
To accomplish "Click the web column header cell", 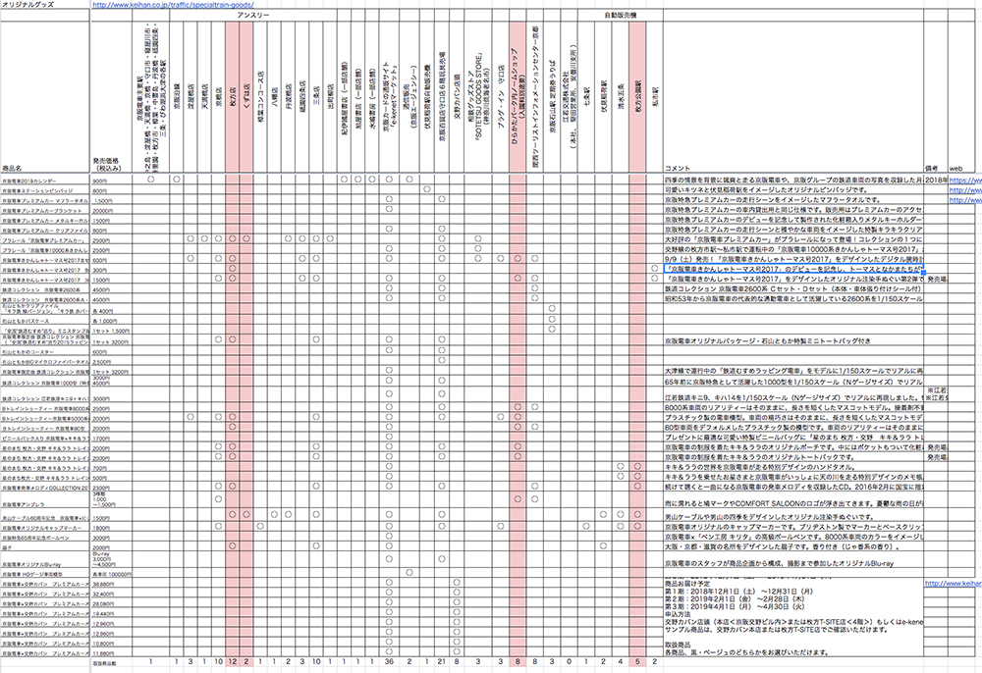I will click(x=955, y=169).
